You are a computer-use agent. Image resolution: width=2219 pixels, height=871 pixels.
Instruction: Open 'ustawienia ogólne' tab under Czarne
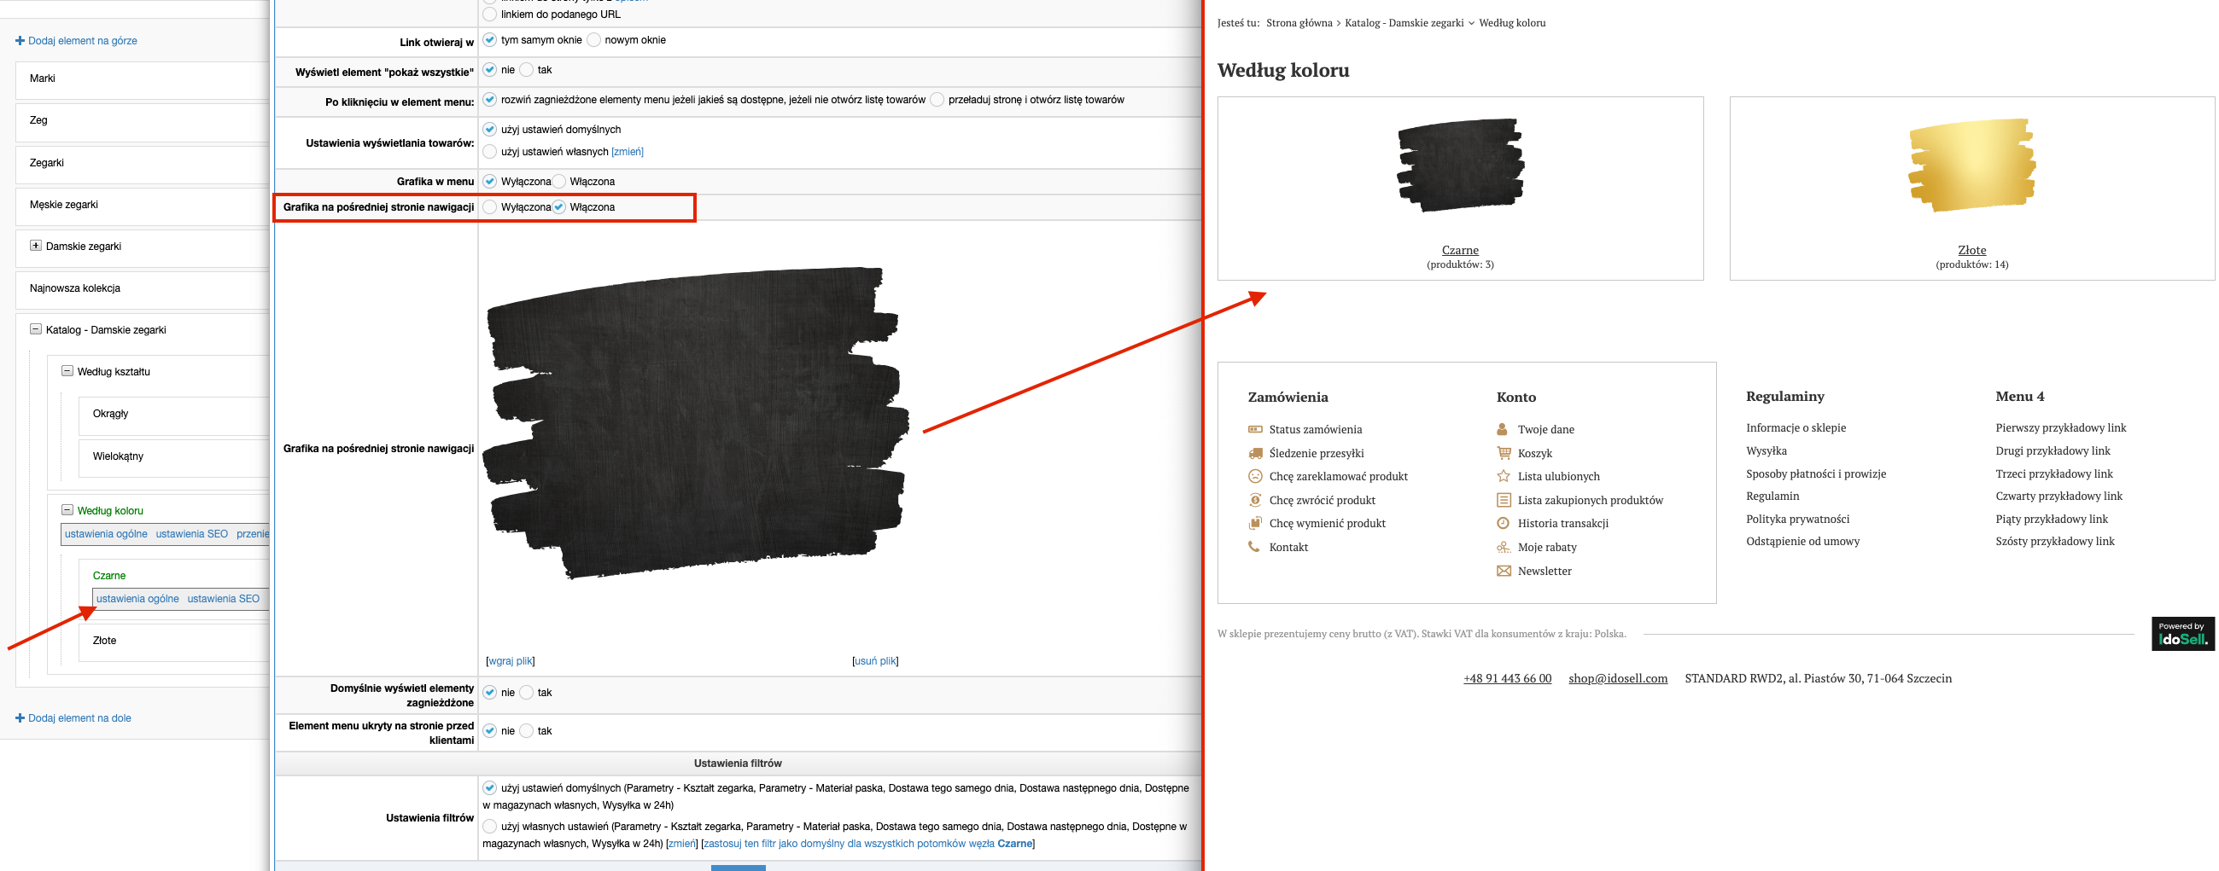click(x=137, y=598)
